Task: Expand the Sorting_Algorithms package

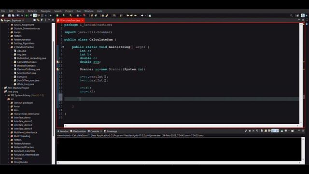Action: point(9,43)
